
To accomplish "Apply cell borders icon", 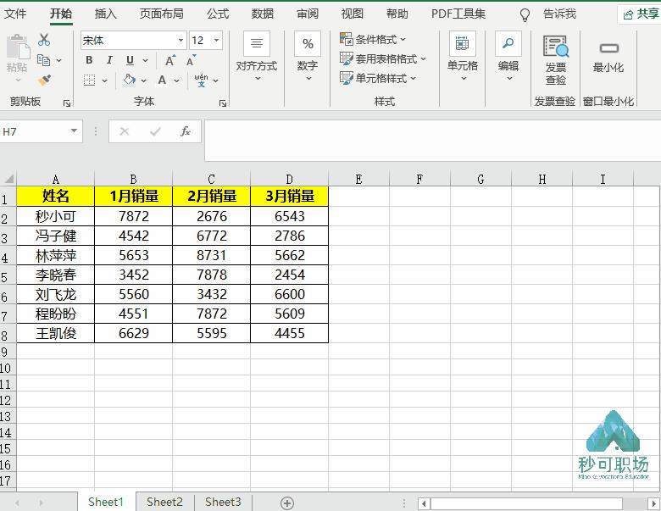I will point(89,81).
